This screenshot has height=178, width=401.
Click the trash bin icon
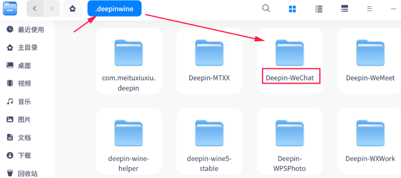tap(10, 173)
